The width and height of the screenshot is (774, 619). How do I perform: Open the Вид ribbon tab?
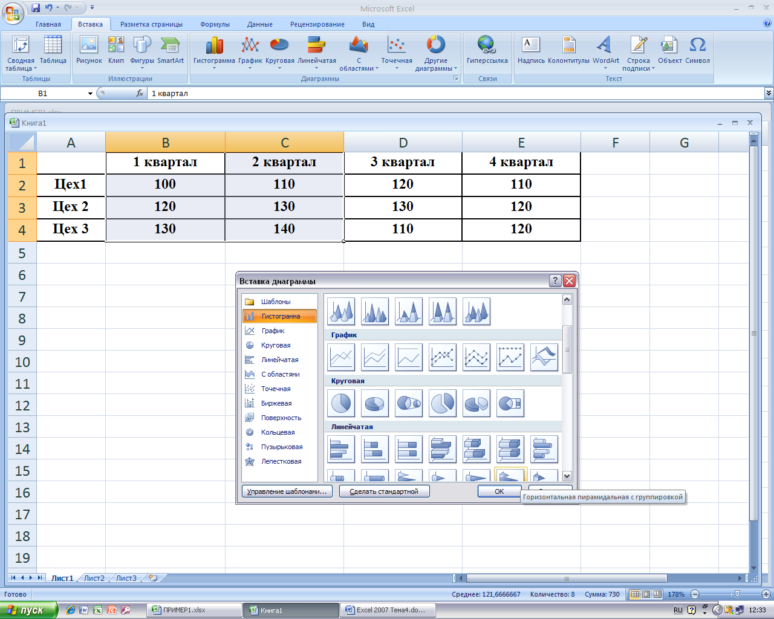pos(368,24)
